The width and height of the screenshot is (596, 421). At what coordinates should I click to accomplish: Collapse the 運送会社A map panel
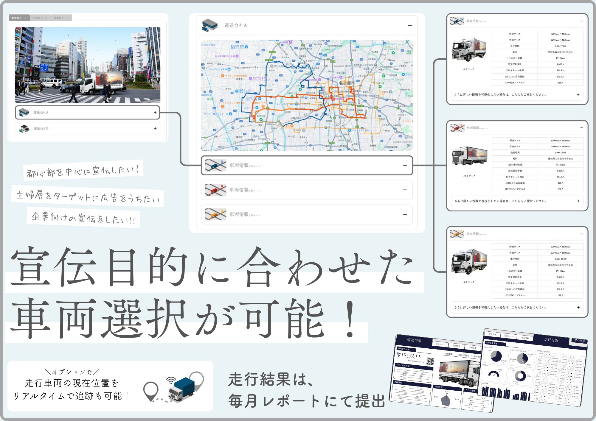pos(410,25)
